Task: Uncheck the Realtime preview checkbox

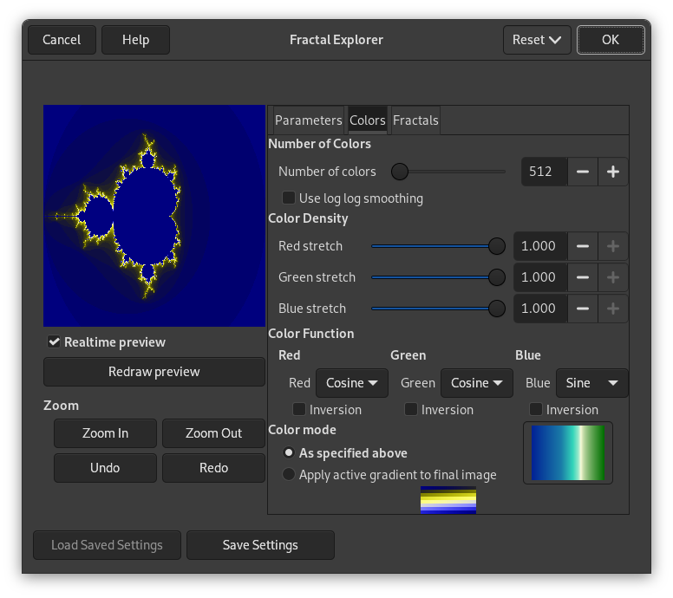Action: coord(55,342)
